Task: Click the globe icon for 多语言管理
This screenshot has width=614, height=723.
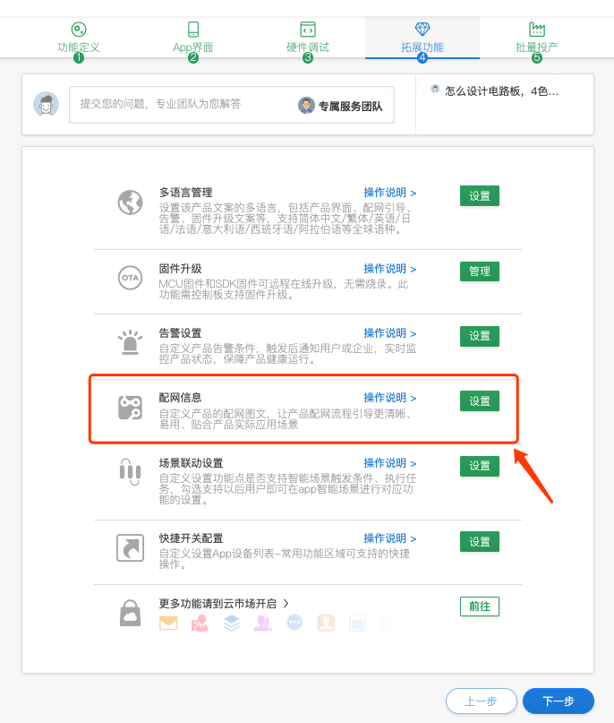Action: tap(131, 202)
